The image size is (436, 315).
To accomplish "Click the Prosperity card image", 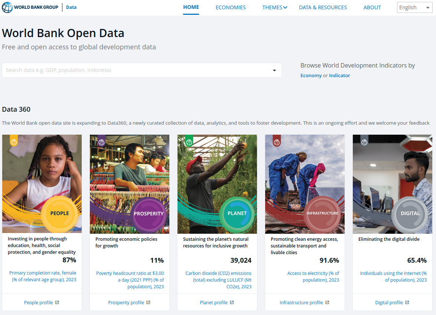I will pyautogui.click(x=129, y=178).
